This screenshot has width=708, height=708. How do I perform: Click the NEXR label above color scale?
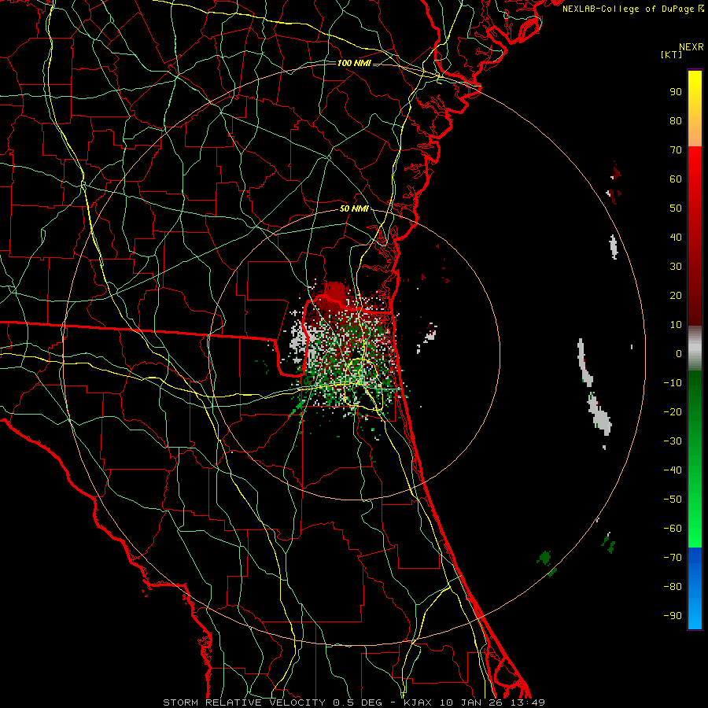[x=691, y=47]
